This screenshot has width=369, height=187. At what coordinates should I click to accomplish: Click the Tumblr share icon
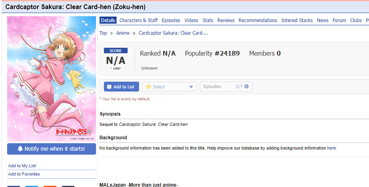coord(68,186)
